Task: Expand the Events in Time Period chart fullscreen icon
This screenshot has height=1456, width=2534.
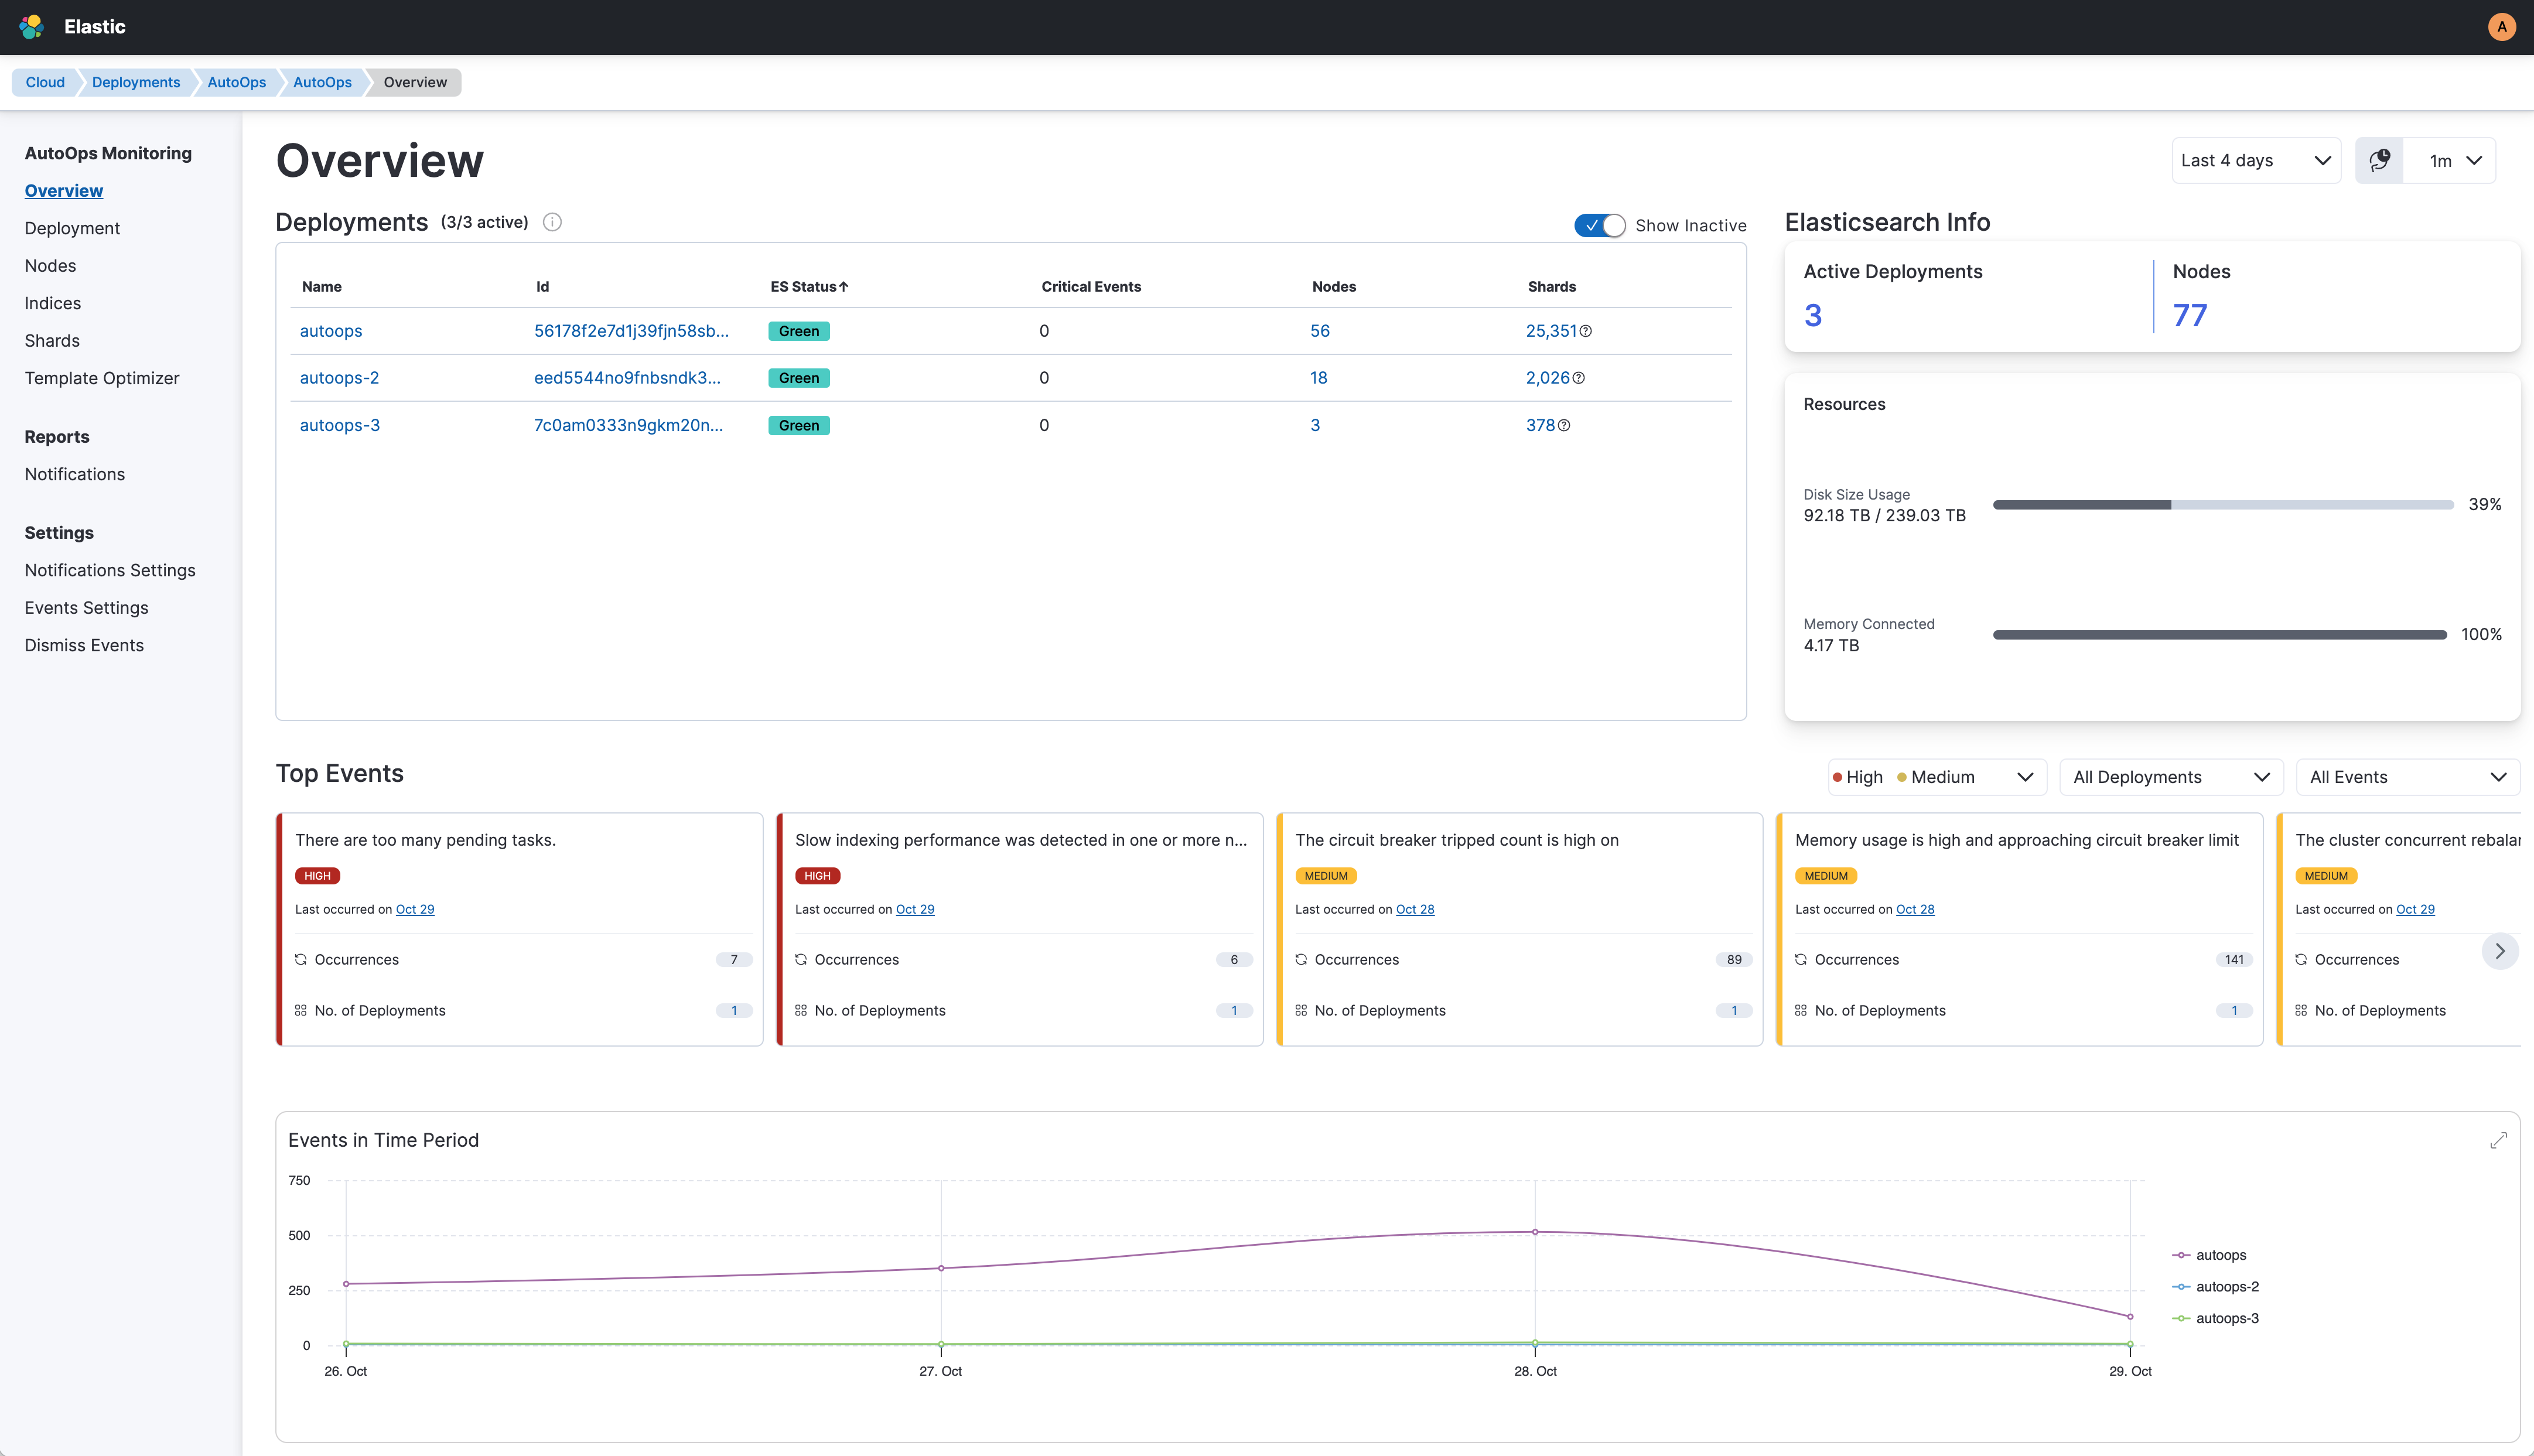Action: (2499, 1139)
